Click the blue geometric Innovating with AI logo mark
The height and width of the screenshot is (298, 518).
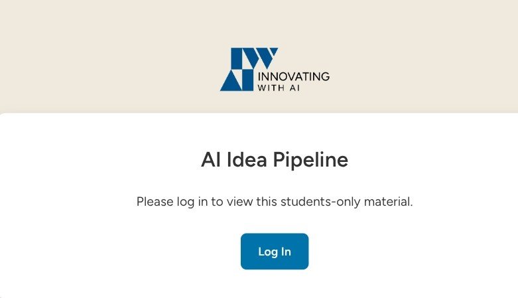pos(249,69)
